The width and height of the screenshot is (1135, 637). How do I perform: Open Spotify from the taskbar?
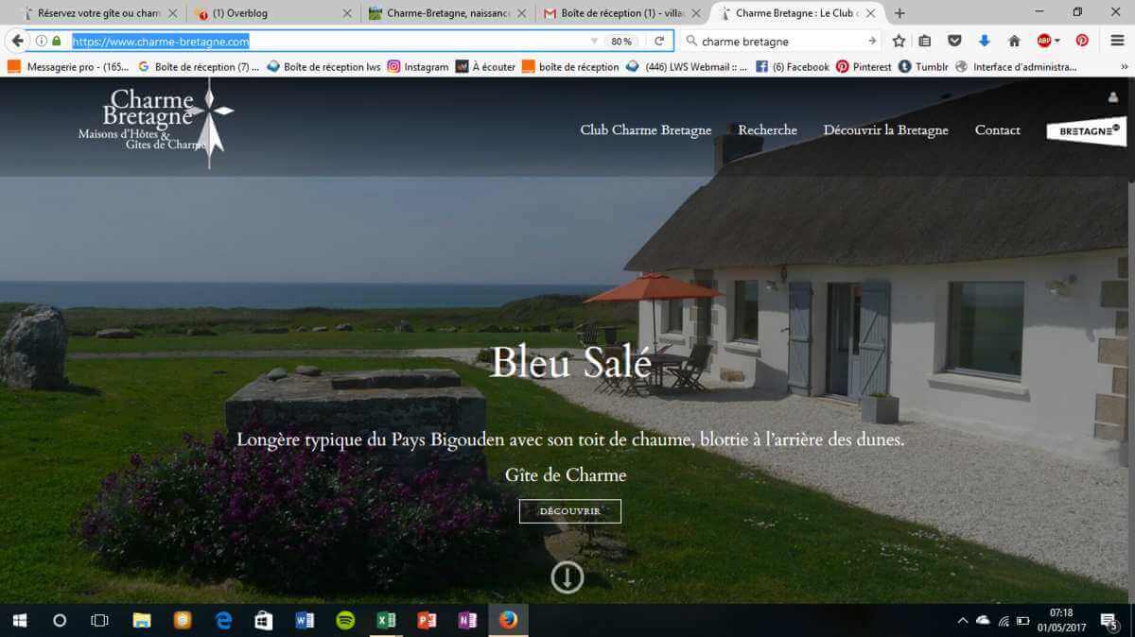[x=345, y=621]
